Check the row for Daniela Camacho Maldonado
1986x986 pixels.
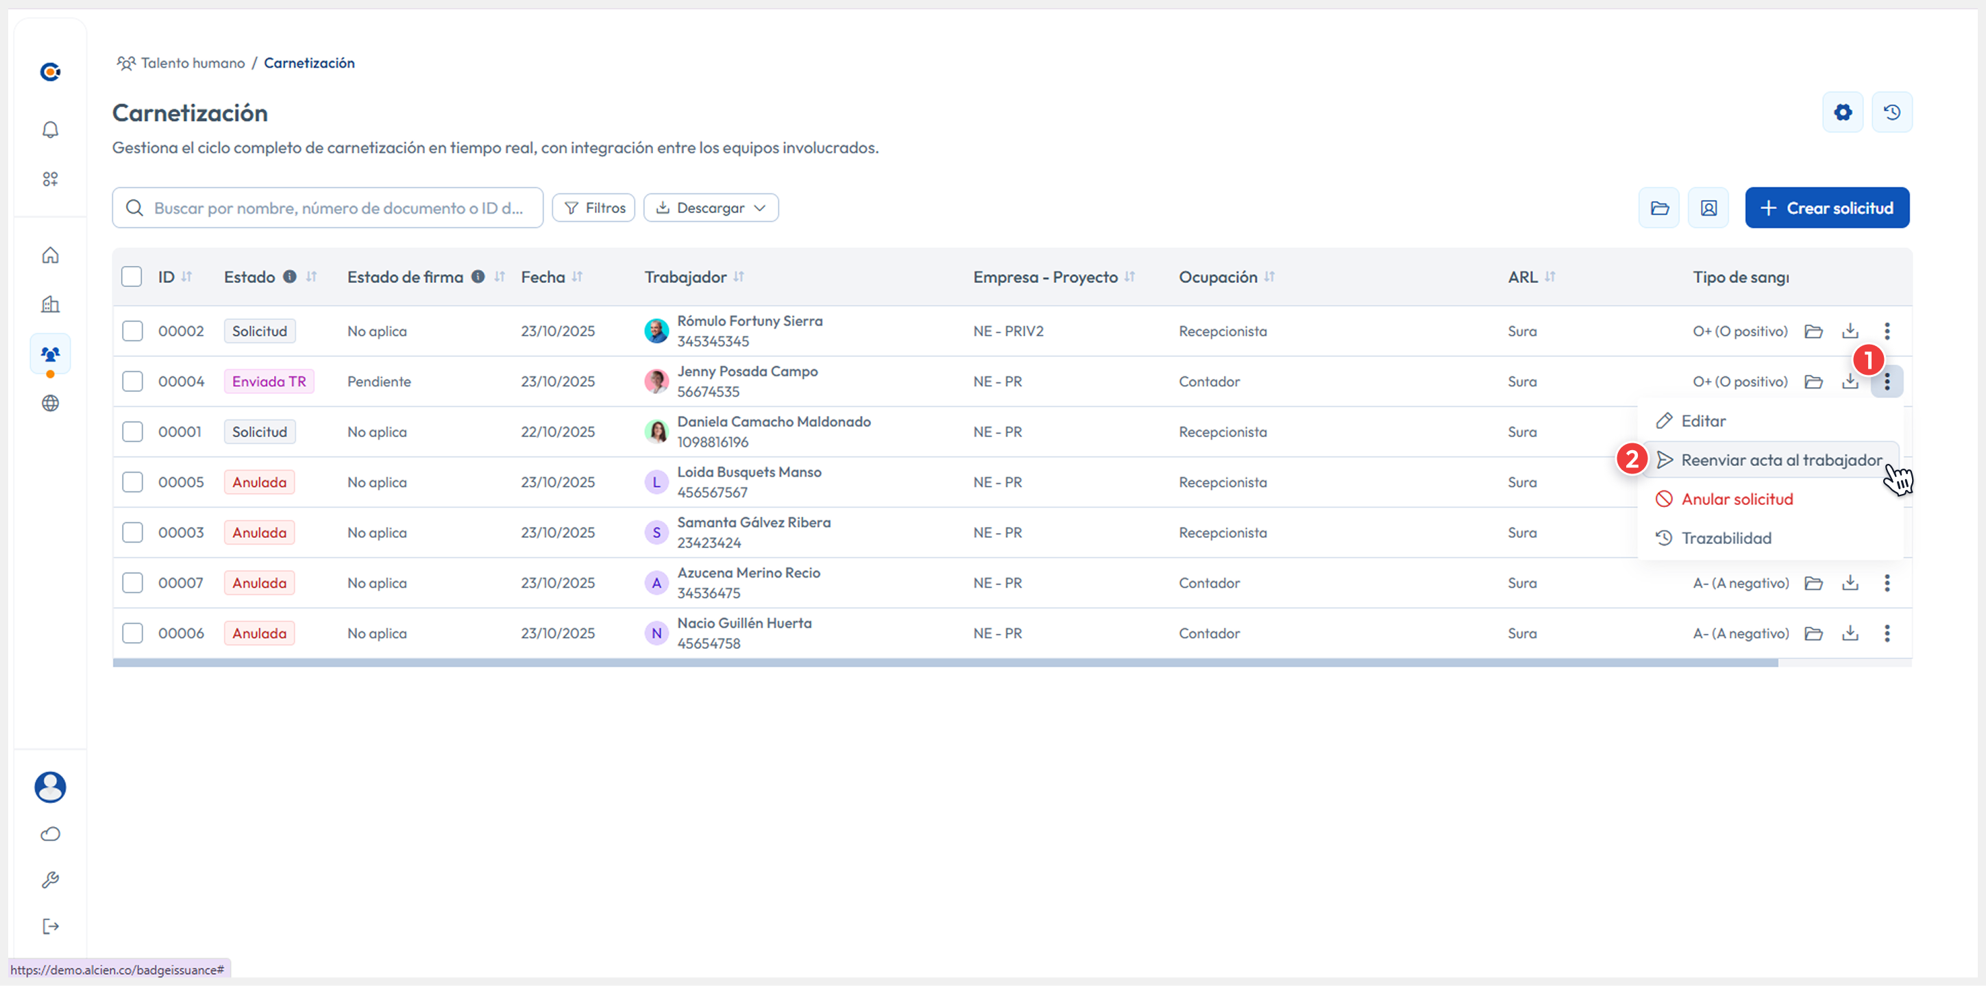133,432
